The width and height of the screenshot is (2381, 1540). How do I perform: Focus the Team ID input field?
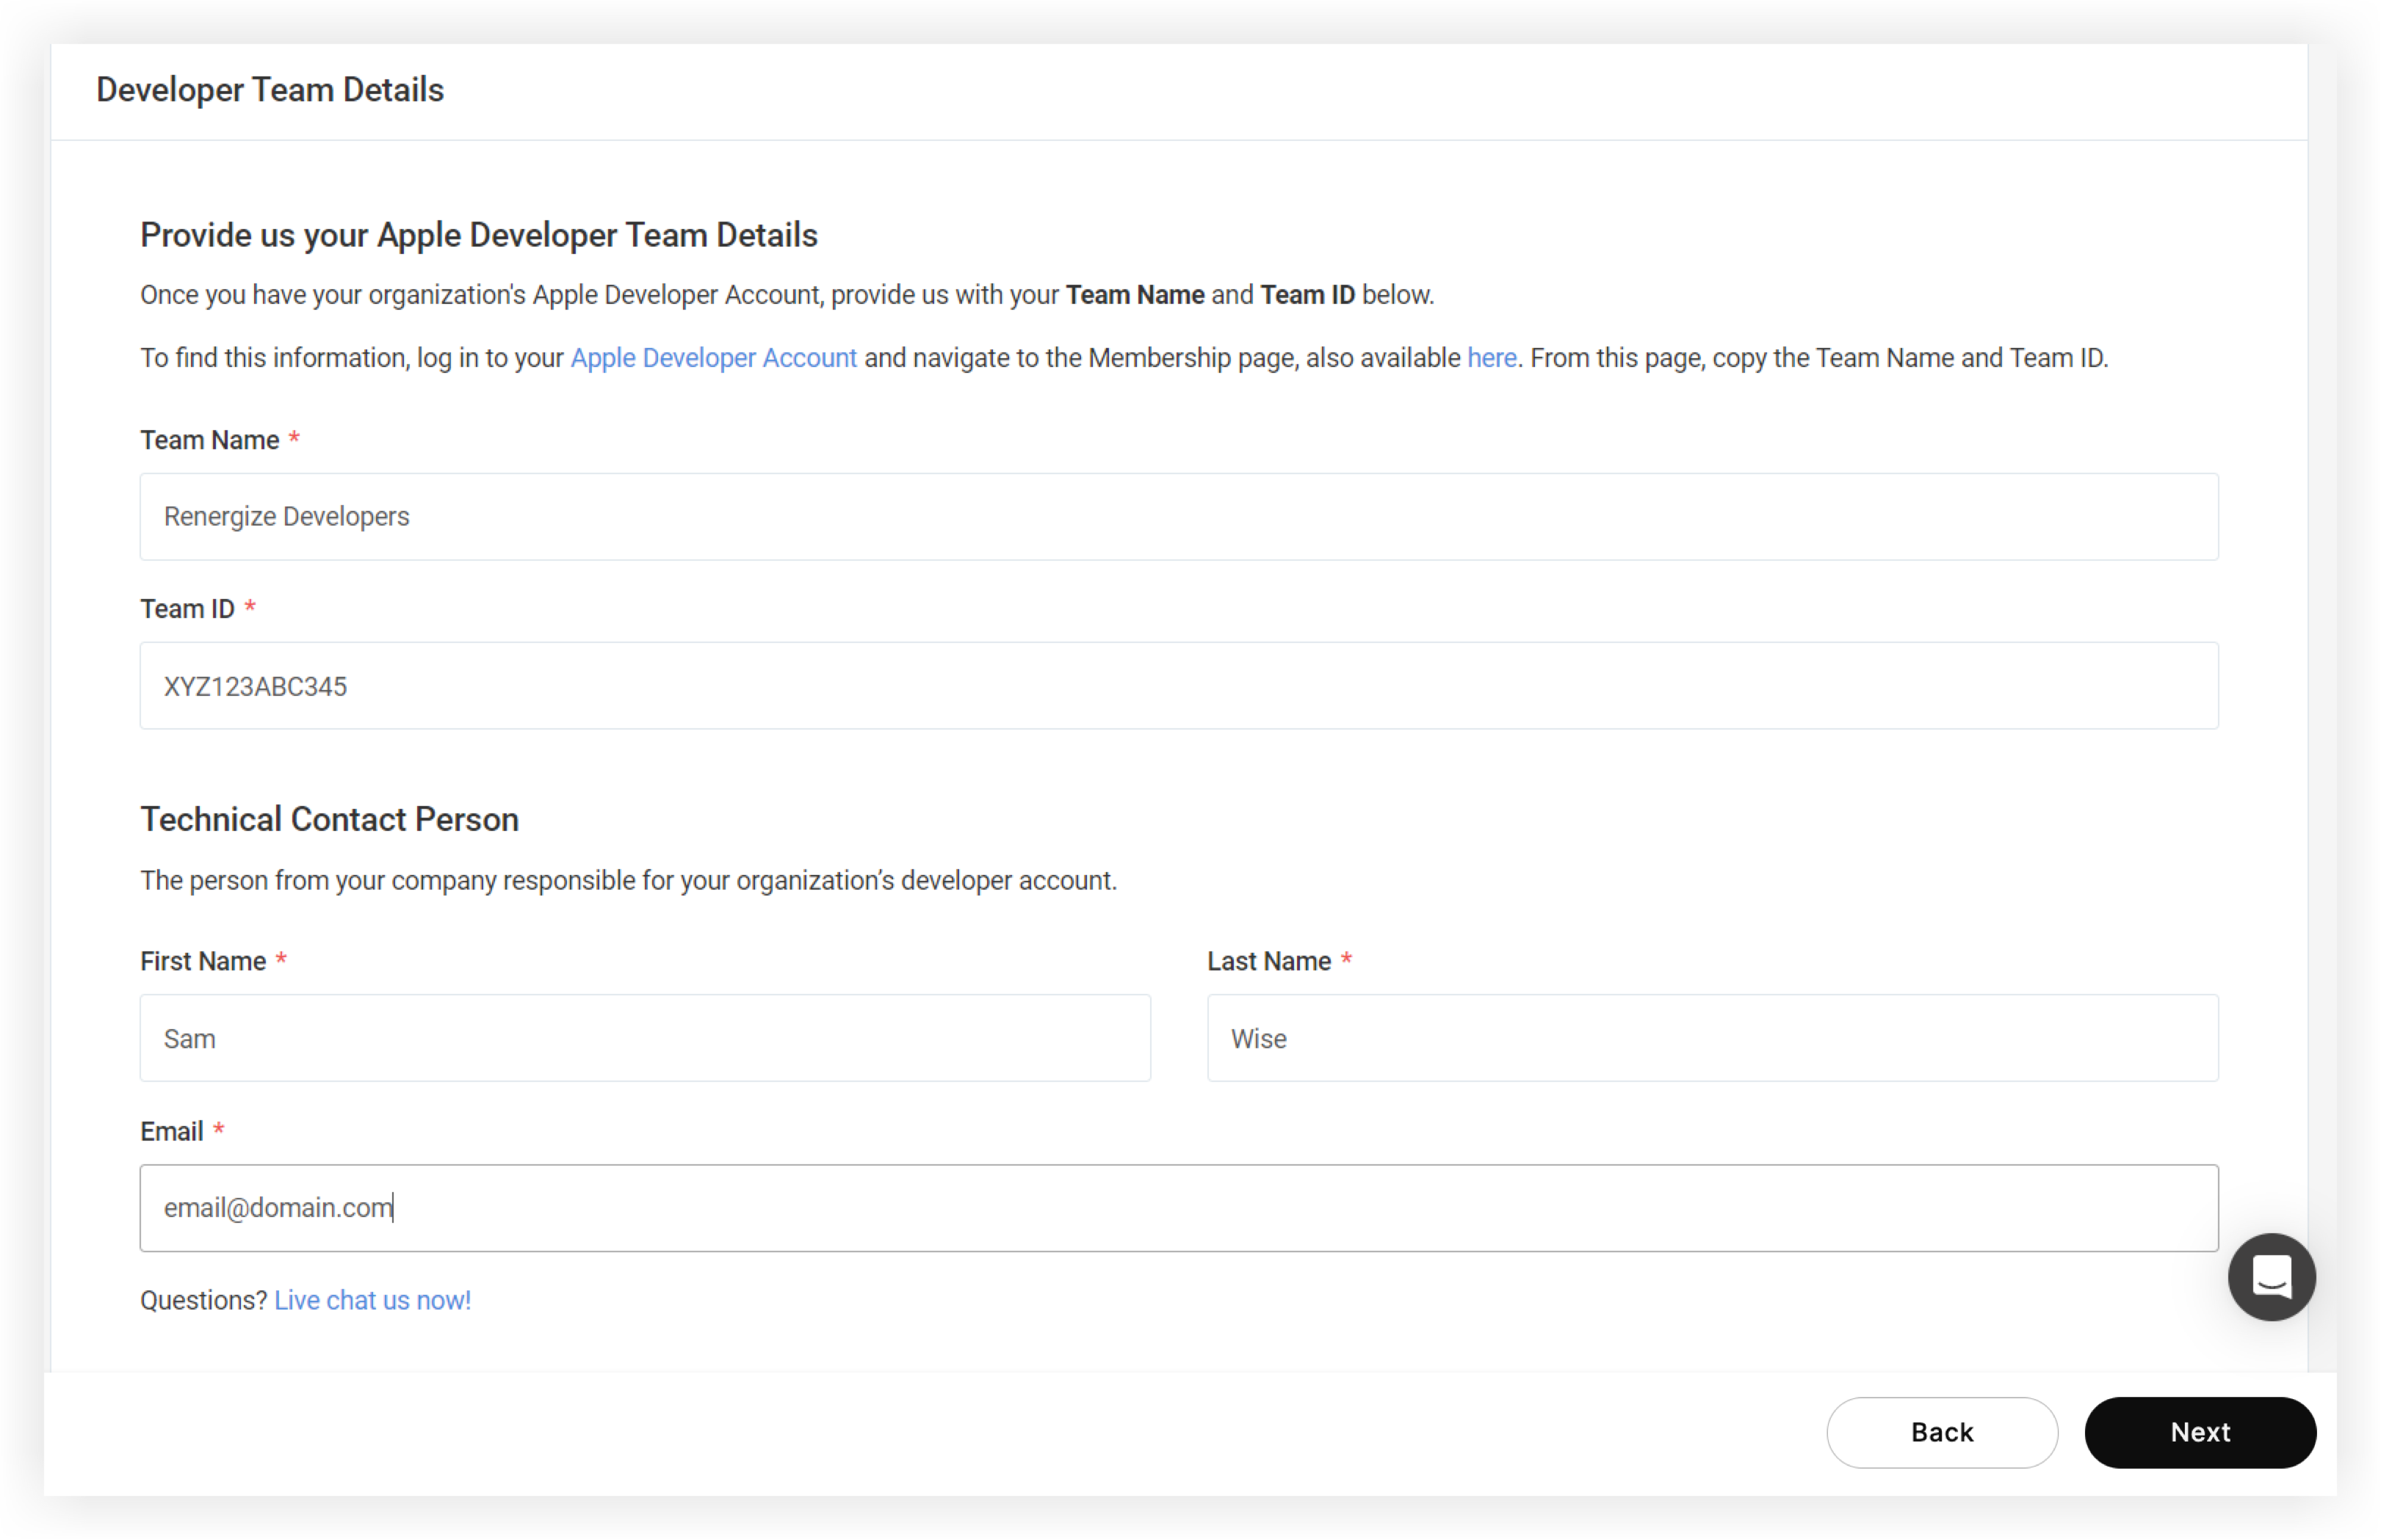(1179, 686)
